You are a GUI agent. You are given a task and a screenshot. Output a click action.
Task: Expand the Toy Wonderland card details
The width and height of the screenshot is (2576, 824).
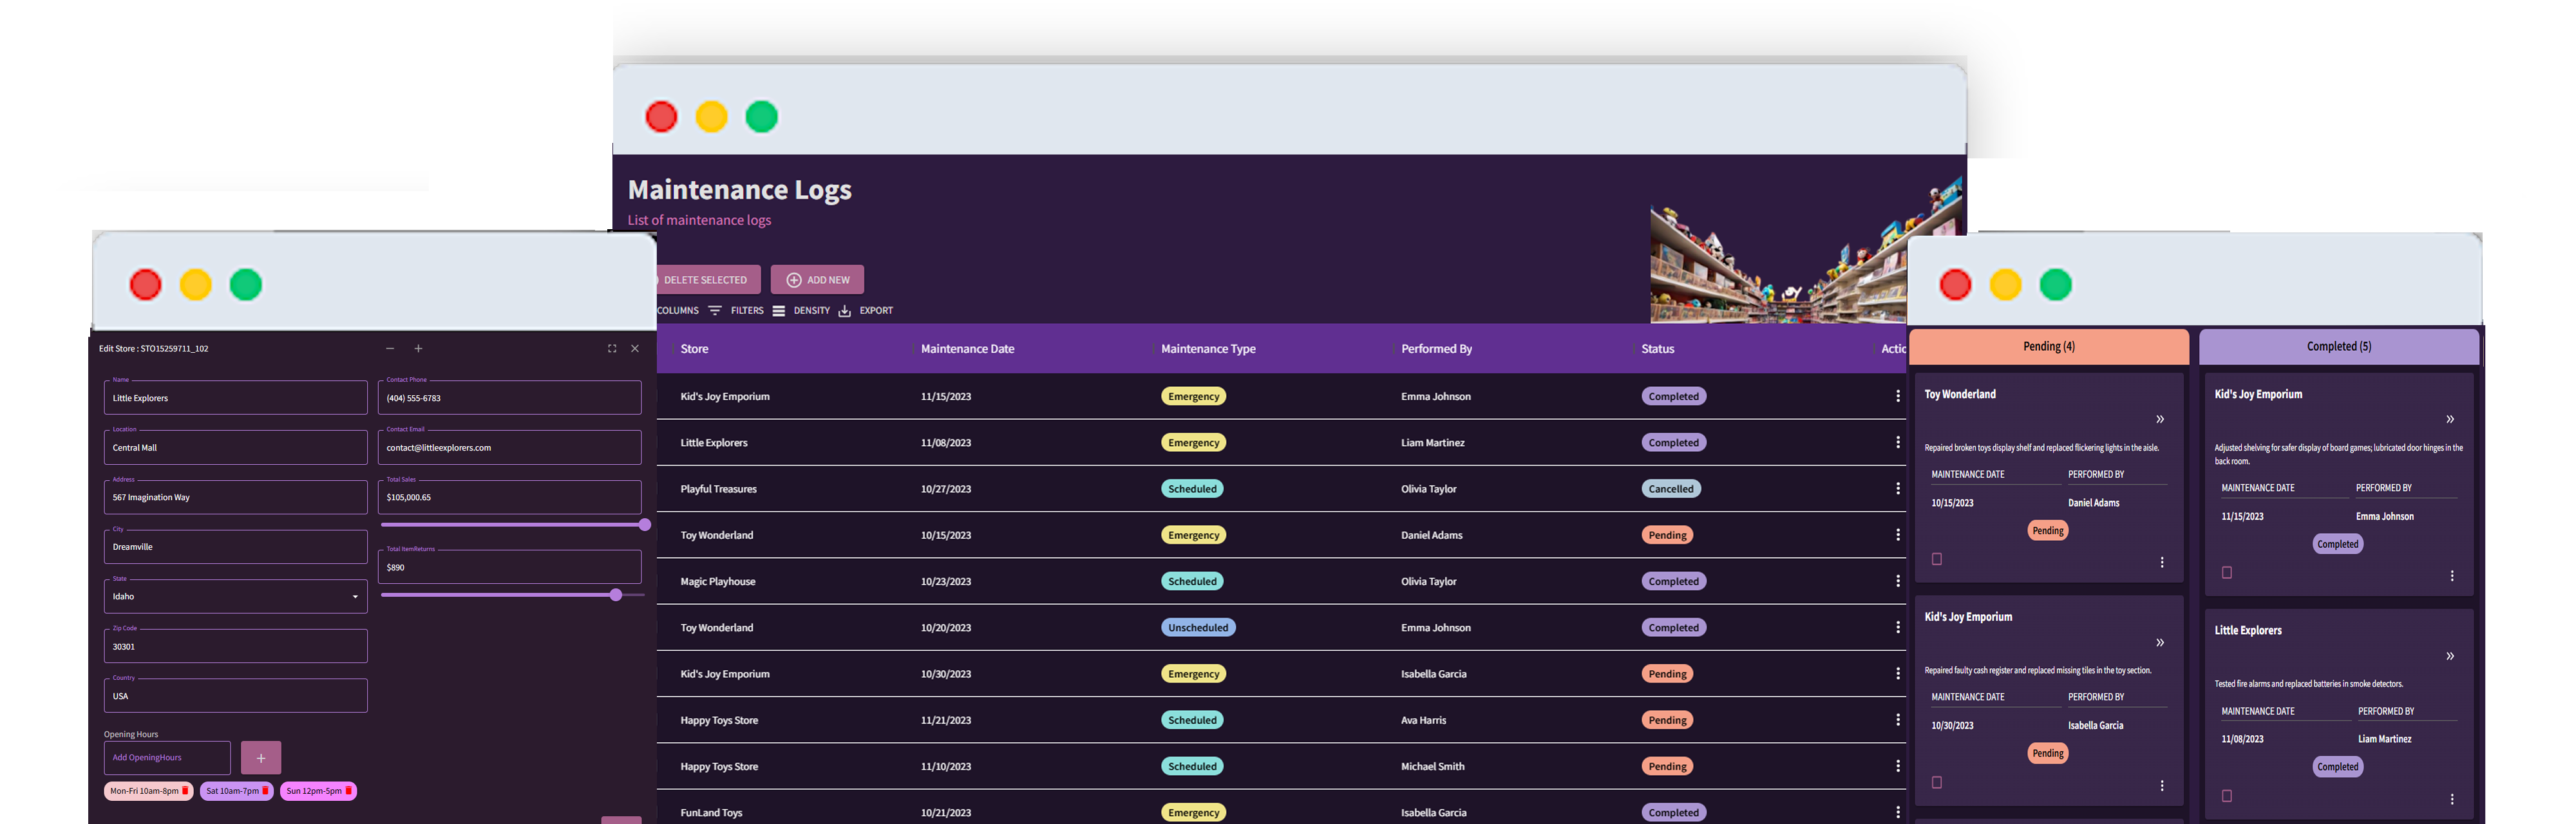(2160, 419)
